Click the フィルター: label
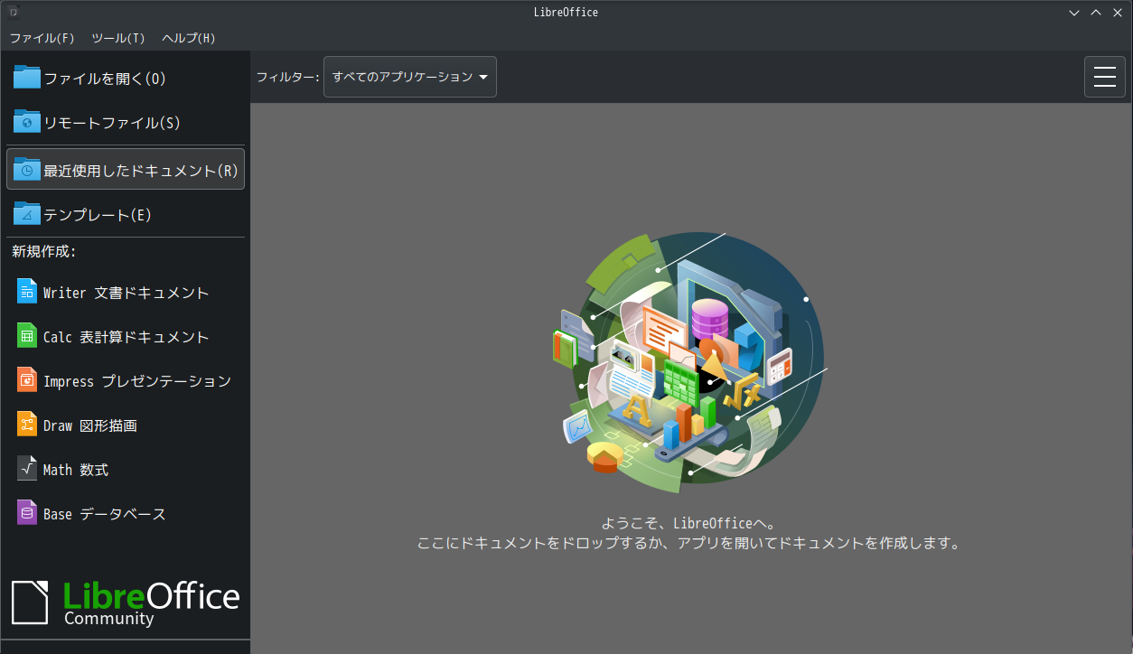 coord(287,77)
